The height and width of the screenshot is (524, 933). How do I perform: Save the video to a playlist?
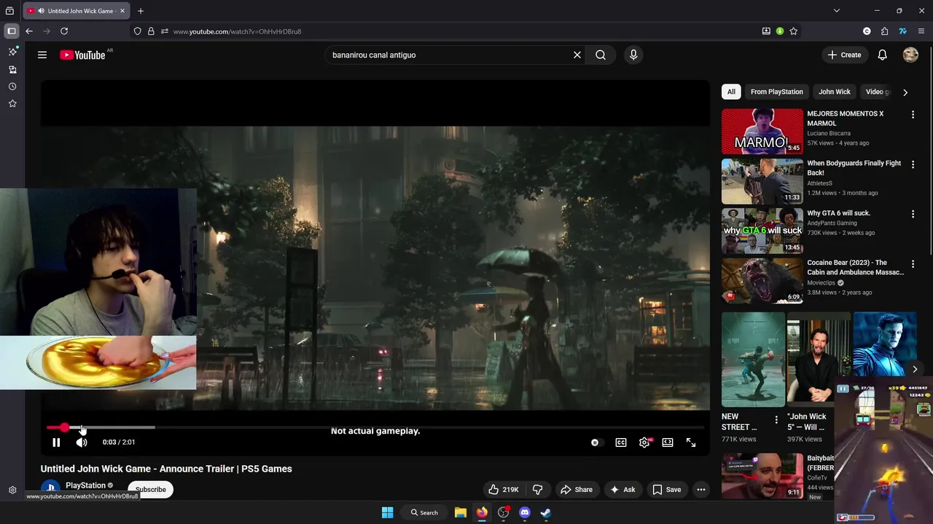click(x=666, y=490)
